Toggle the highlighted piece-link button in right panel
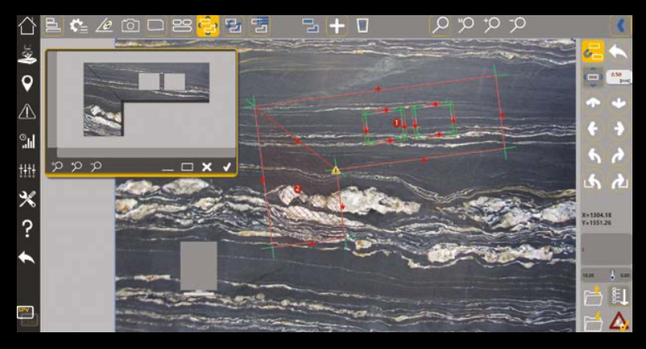The width and height of the screenshot is (646, 349). click(x=593, y=52)
